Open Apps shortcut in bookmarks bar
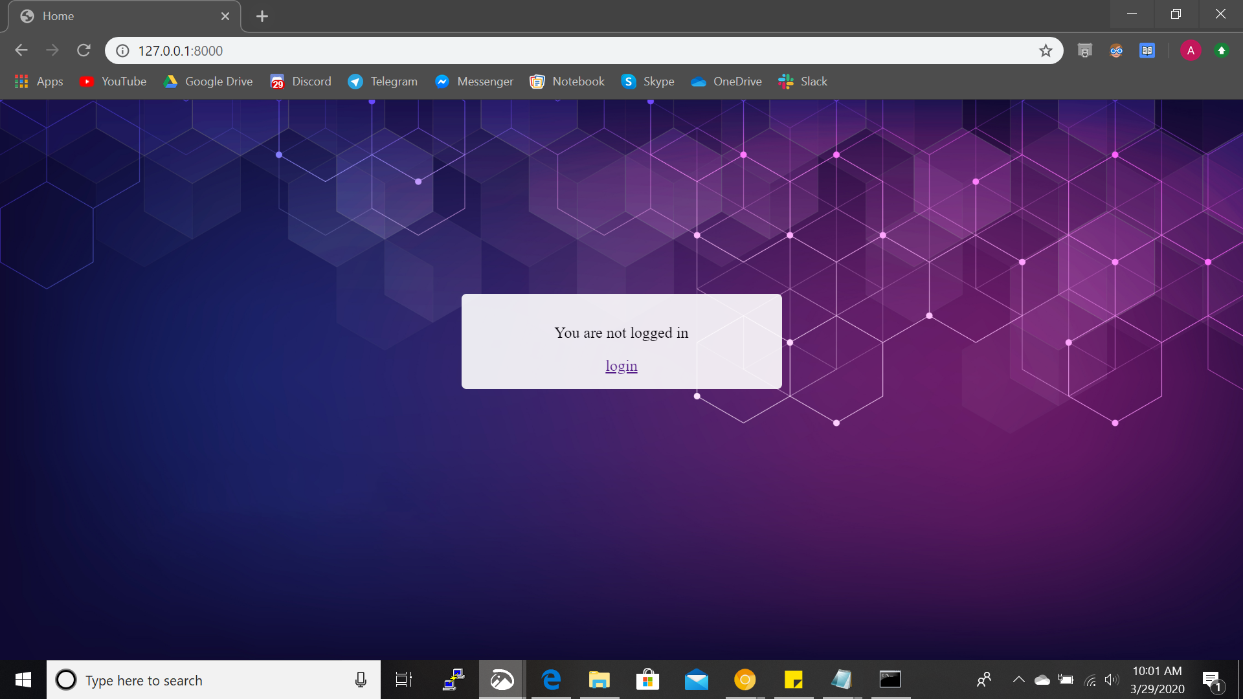Viewport: 1243px width, 699px height. (39, 82)
